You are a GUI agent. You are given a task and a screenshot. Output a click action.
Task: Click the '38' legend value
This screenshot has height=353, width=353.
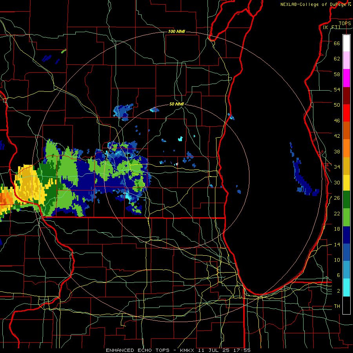coord(337,151)
